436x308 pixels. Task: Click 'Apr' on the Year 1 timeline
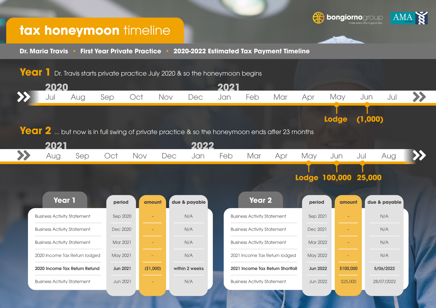[308, 98]
